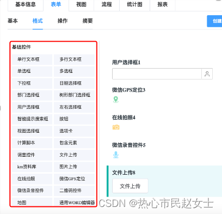Add the 计算脚本 control
This screenshot has height=214, width=222.
32,143
